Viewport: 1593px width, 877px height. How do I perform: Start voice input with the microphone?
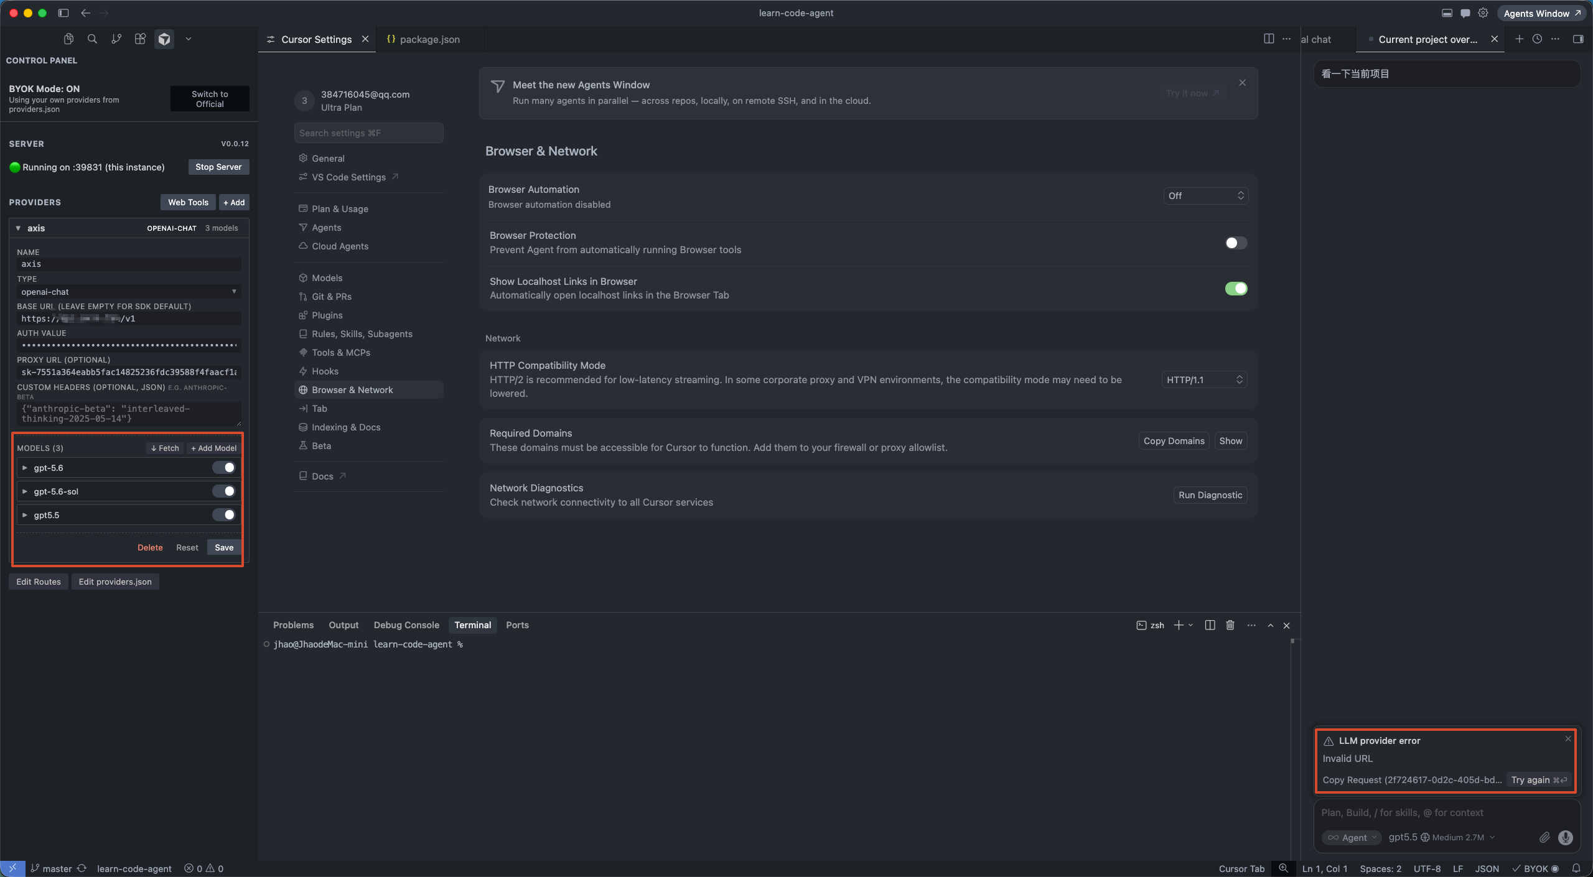1566,838
